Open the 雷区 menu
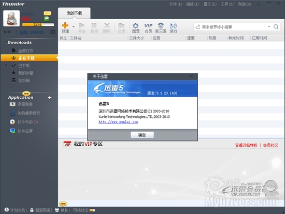The width and height of the screenshot is (285, 214). click(x=210, y=4)
